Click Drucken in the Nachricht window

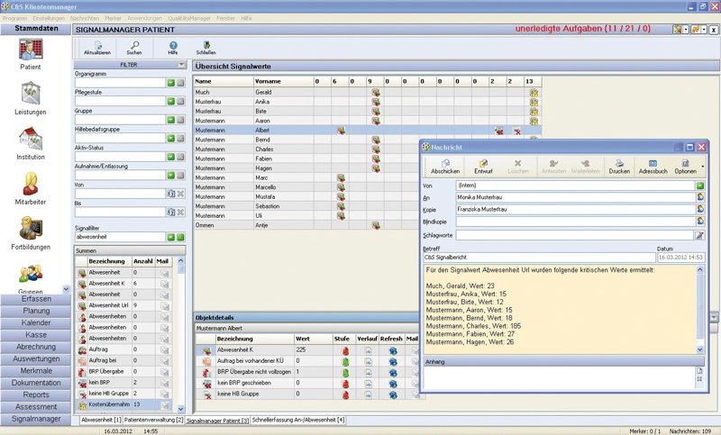coord(619,167)
